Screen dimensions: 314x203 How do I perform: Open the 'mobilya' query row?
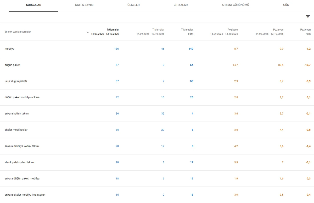pyautogui.click(x=157, y=49)
